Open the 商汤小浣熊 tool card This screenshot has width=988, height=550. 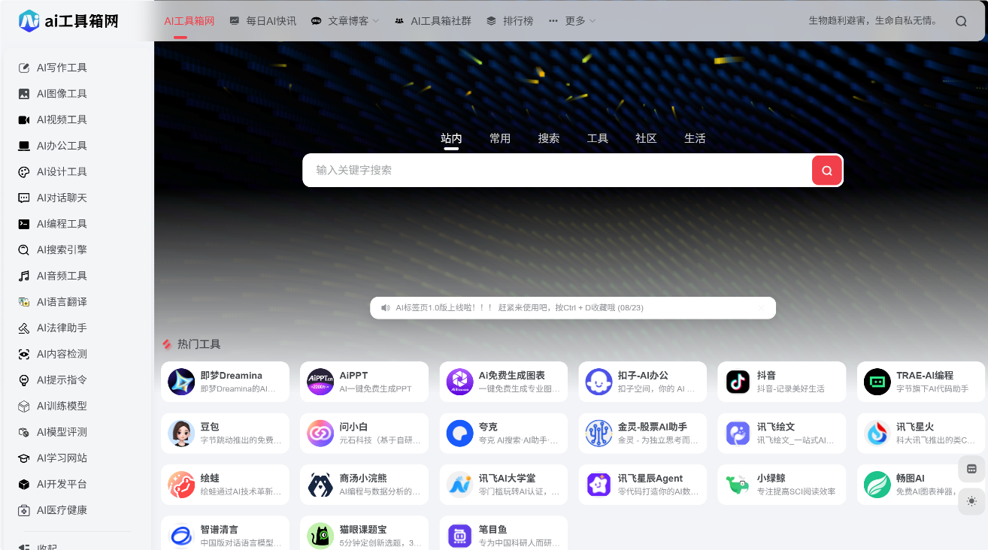coord(364,485)
